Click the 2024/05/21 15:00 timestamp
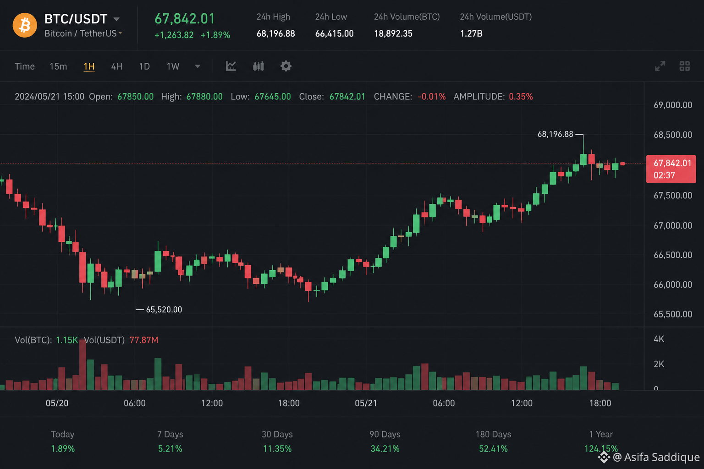704x469 pixels. [x=49, y=97]
